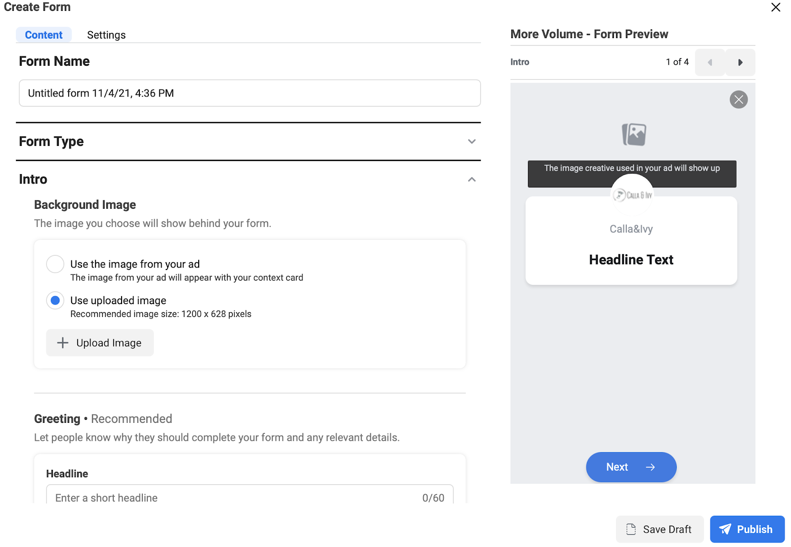Viewport: 791px width, 547px height.
Task: Click the '1 of 4' page indicator
Action: pos(677,62)
